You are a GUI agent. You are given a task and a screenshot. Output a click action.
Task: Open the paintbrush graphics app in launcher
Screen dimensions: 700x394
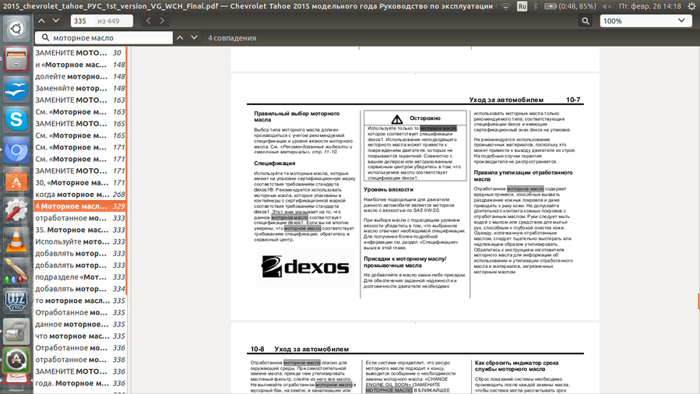click(x=16, y=271)
